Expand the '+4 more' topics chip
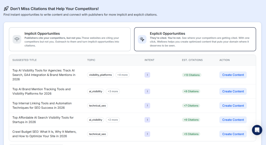Viewport: 266px width, 145px height. point(122,75)
